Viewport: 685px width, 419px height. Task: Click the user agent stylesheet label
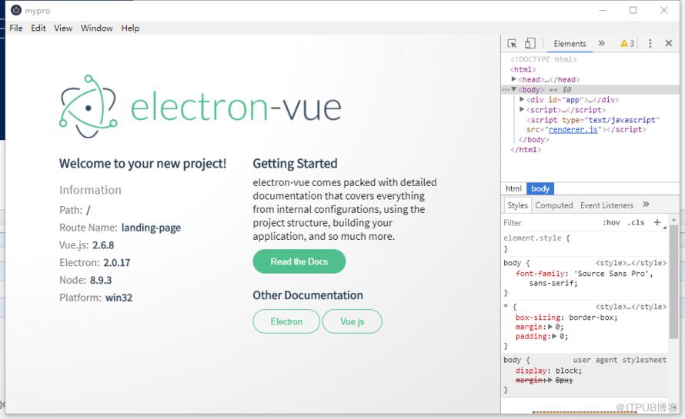tap(620, 360)
